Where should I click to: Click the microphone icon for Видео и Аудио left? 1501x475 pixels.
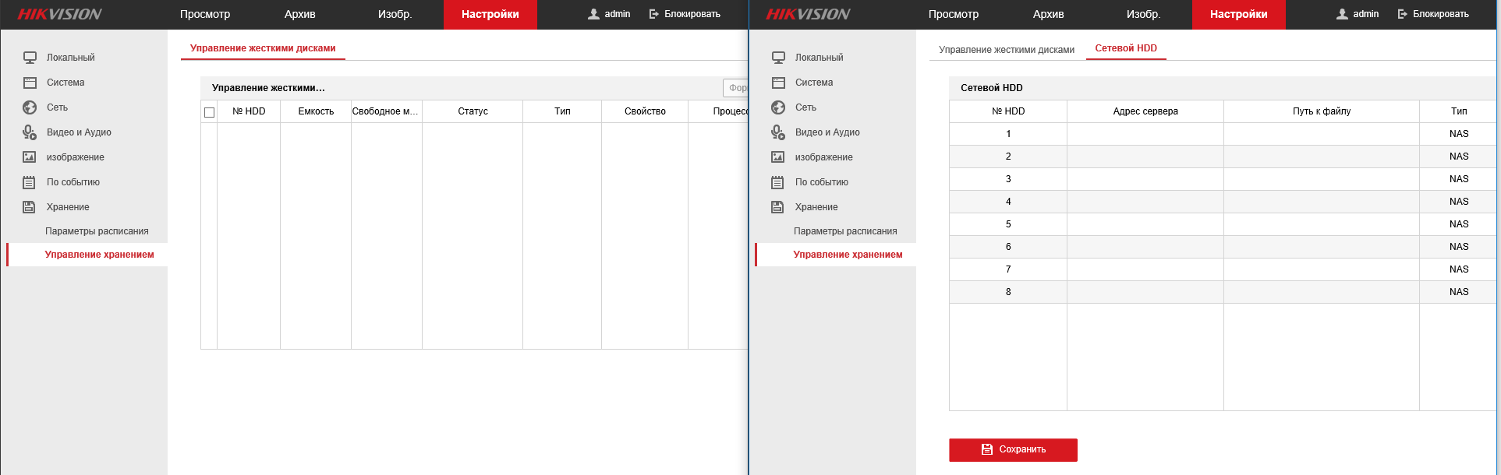click(x=30, y=132)
